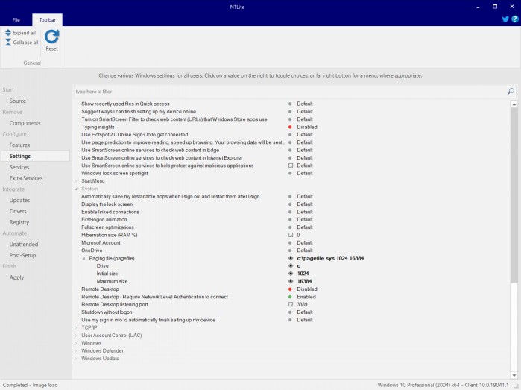Click the c:\pagefile.sys 1024 16384 value
521x390 pixels.
pos(330,258)
